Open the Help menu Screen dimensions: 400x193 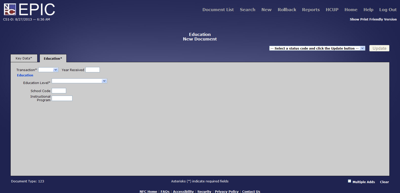pyautogui.click(x=368, y=10)
